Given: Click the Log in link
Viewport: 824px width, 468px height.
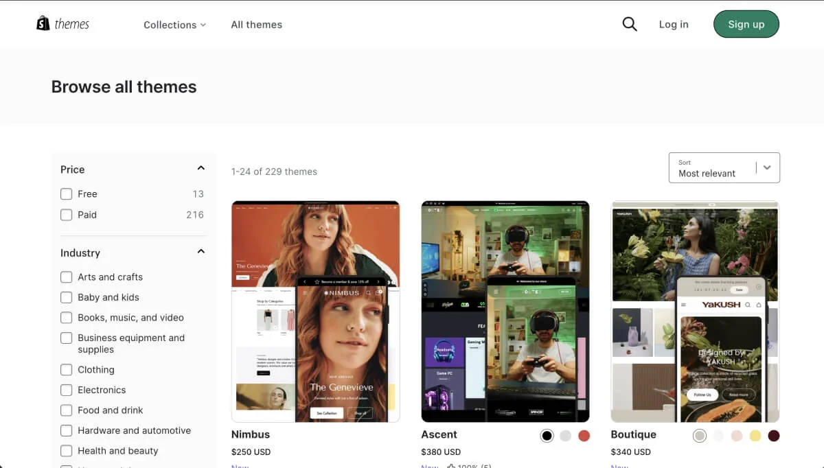Looking at the screenshot, I should pos(673,24).
